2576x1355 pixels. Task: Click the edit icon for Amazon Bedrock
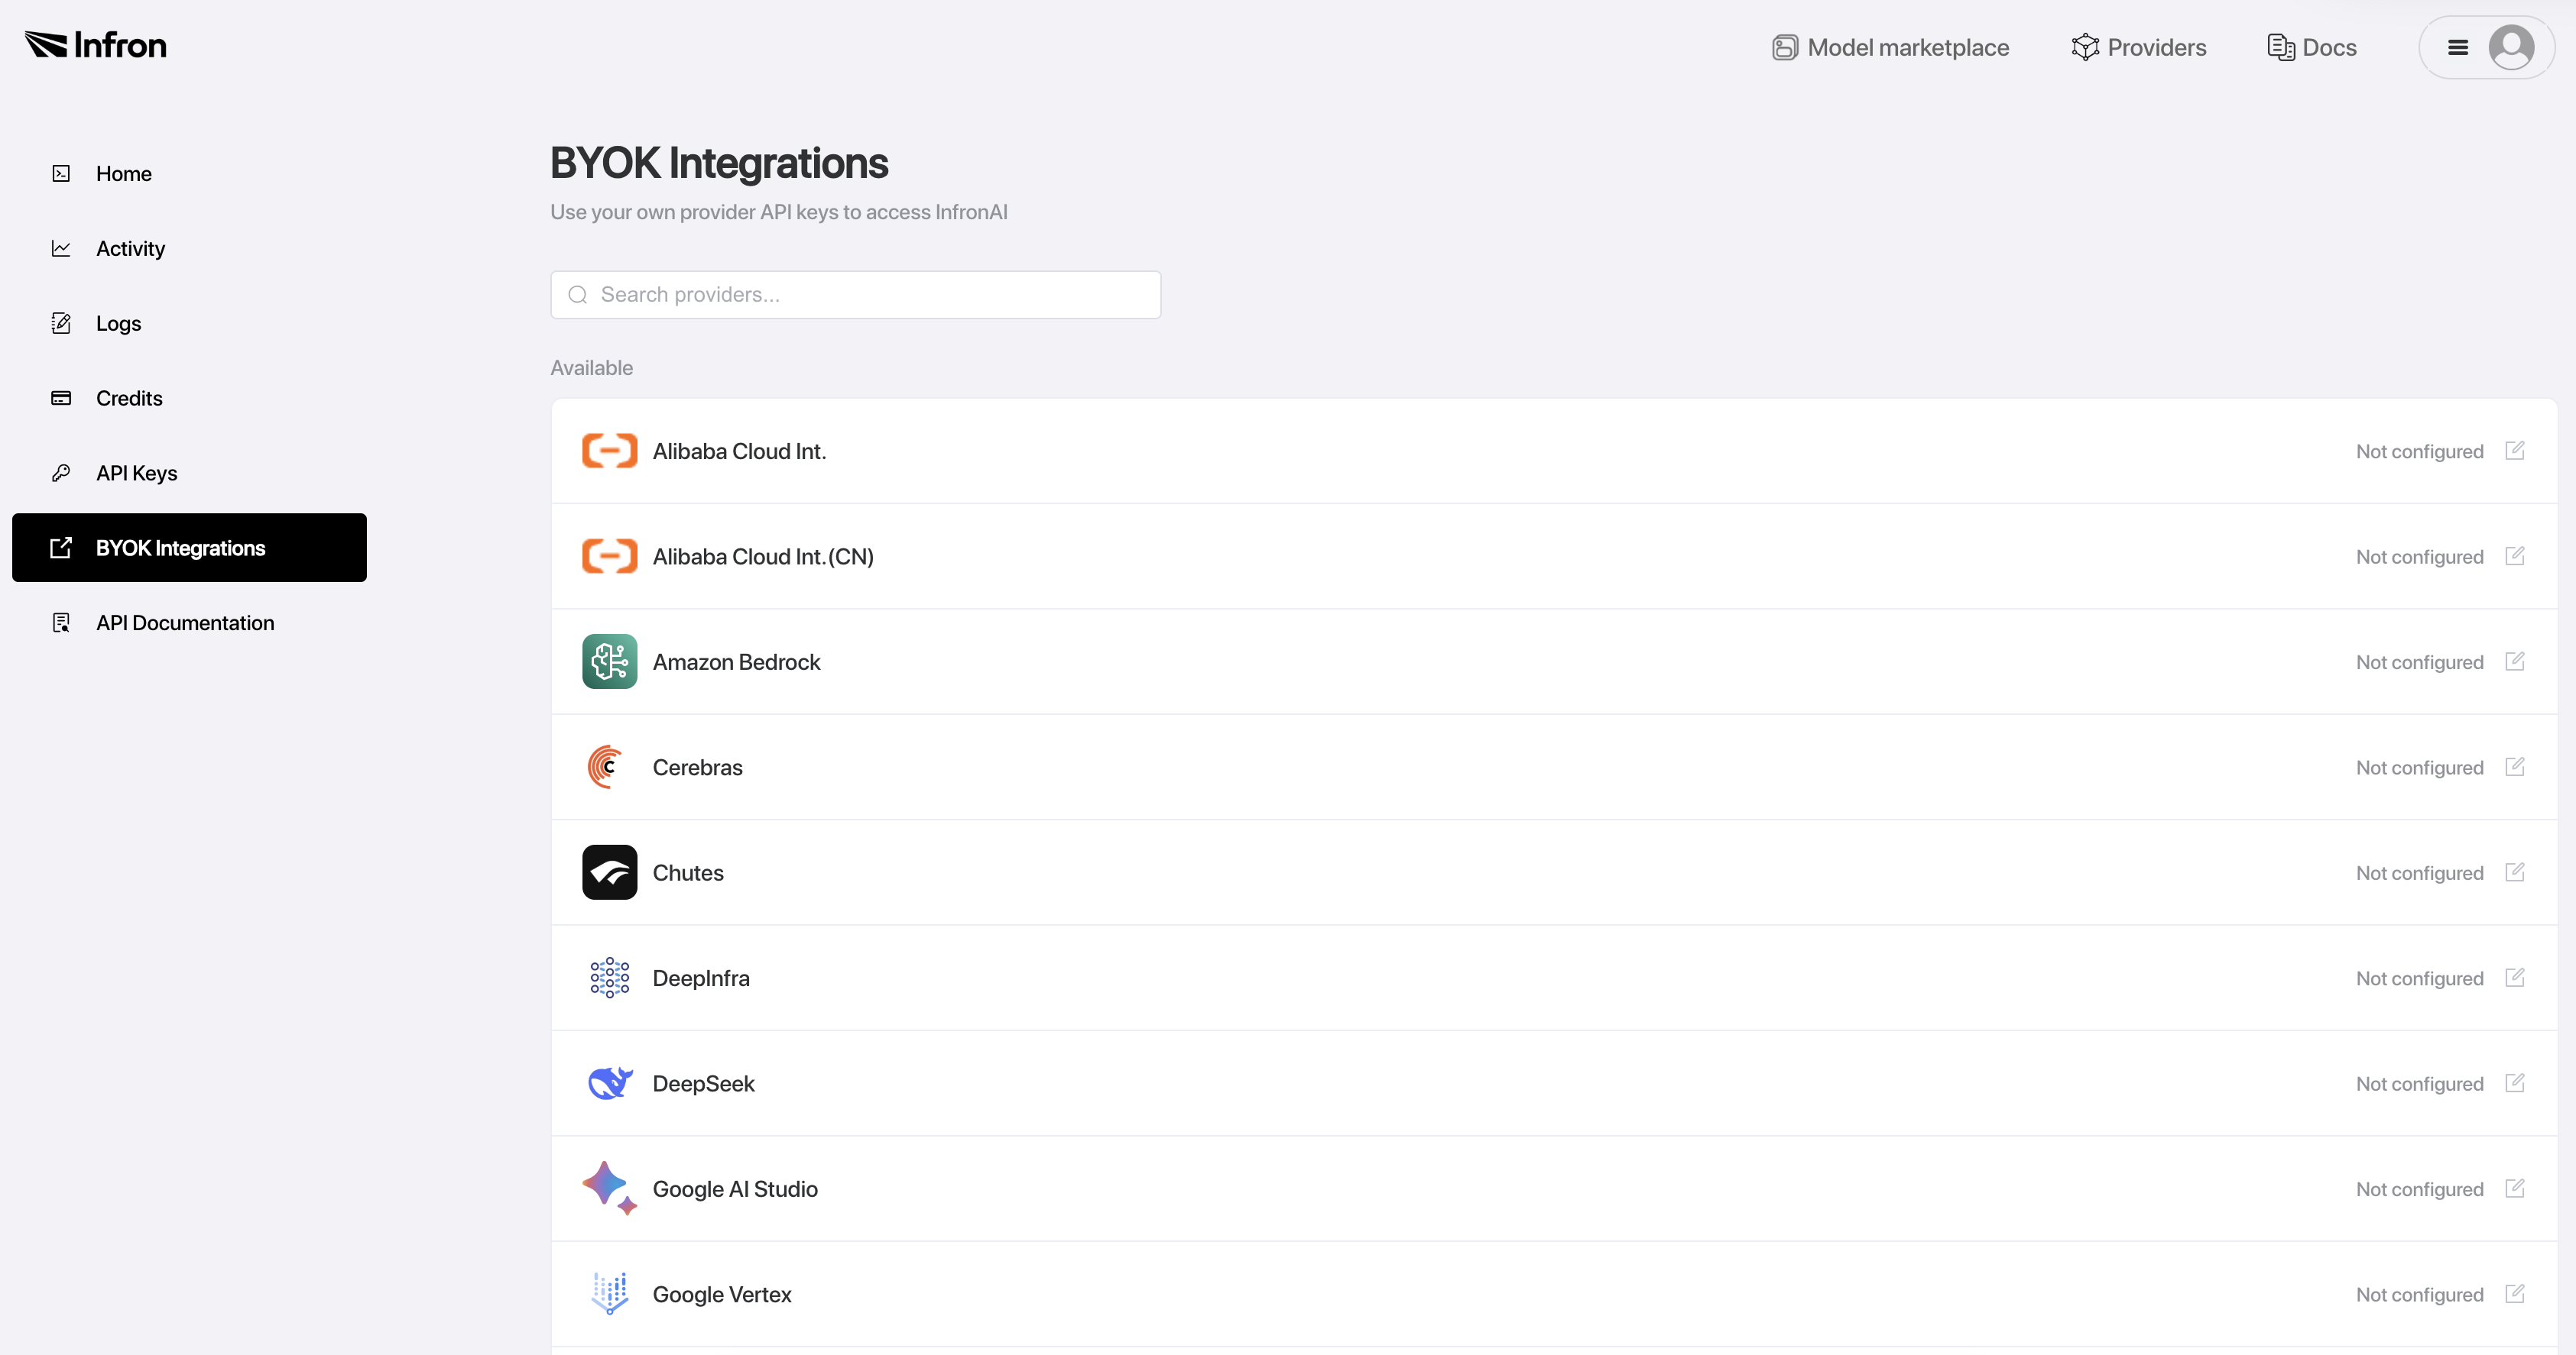(x=2514, y=661)
